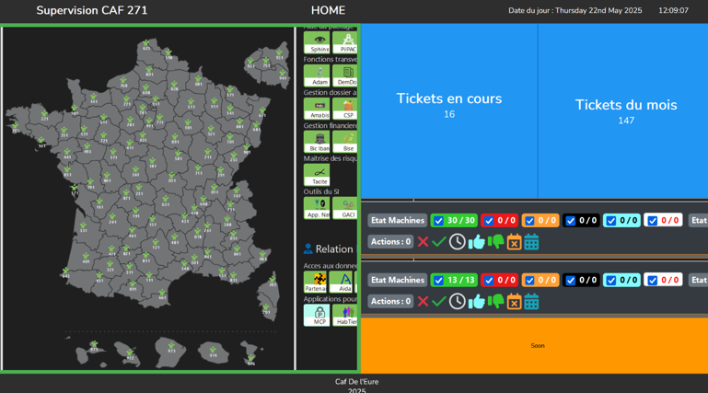Toggle red 0/0 checkbox in 30/30 row
The width and height of the screenshot is (708, 393).
coord(489,221)
